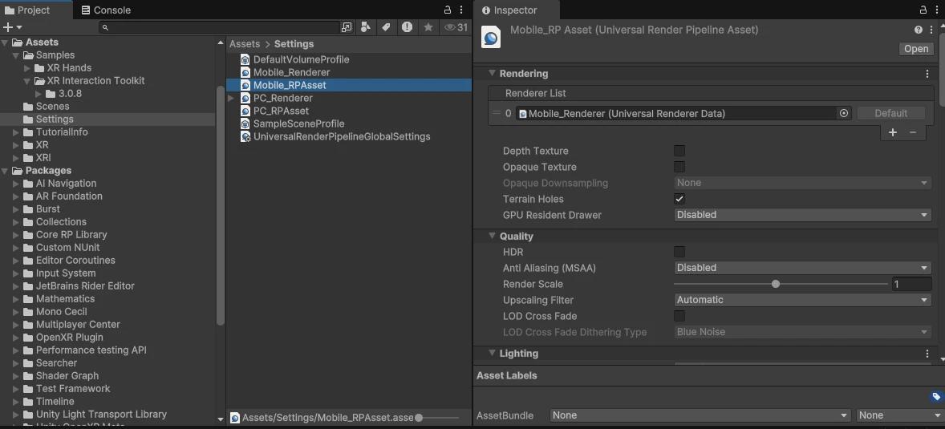Enable the HDR checkbox
This screenshot has width=945, height=429.
click(x=679, y=252)
